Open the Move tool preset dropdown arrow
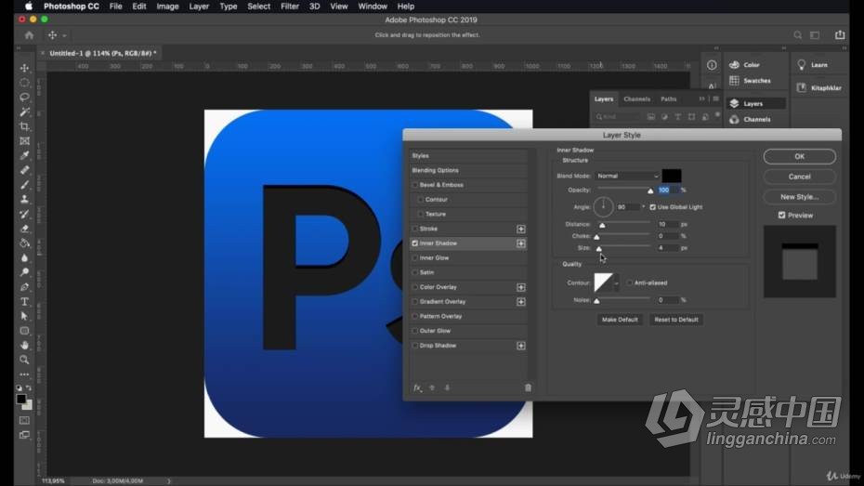The image size is (864, 486). coord(64,35)
